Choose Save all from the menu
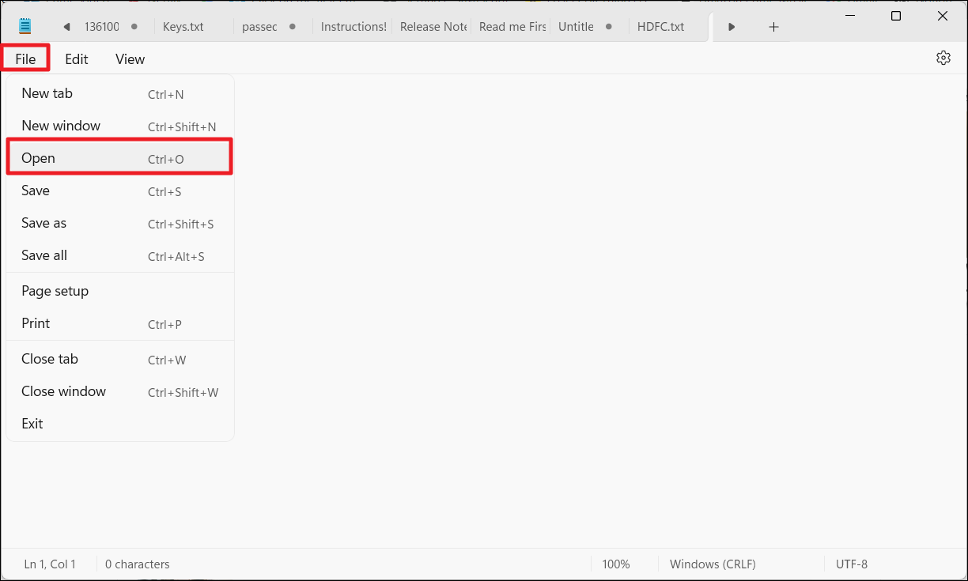 120,255
